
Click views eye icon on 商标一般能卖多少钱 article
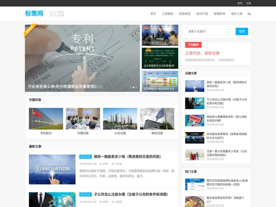point(113,164)
